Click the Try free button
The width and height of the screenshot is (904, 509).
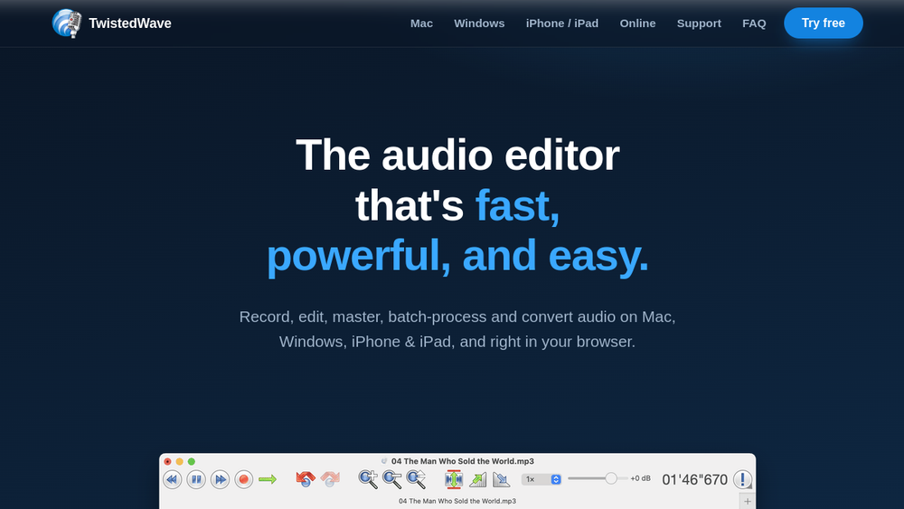pos(824,24)
